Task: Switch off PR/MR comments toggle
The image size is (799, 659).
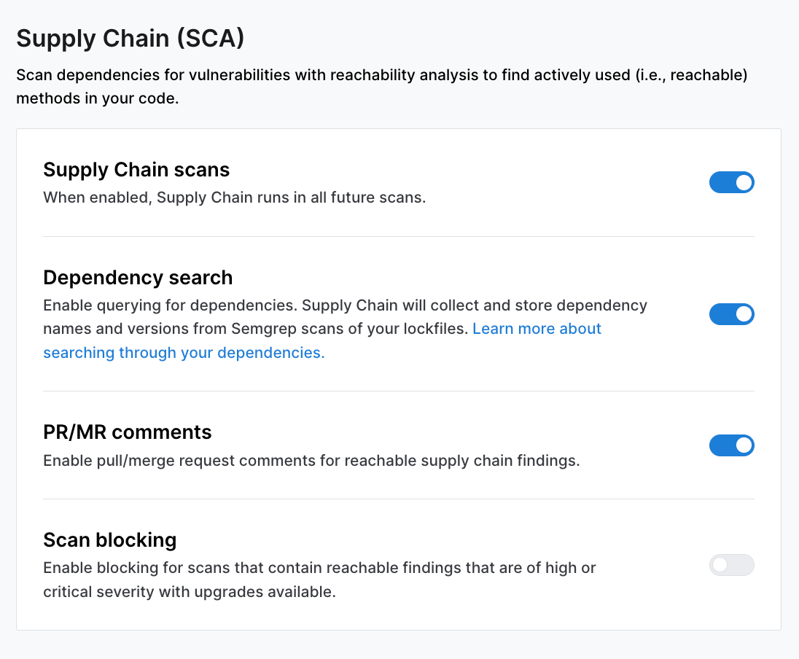Action: click(x=731, y=445)
